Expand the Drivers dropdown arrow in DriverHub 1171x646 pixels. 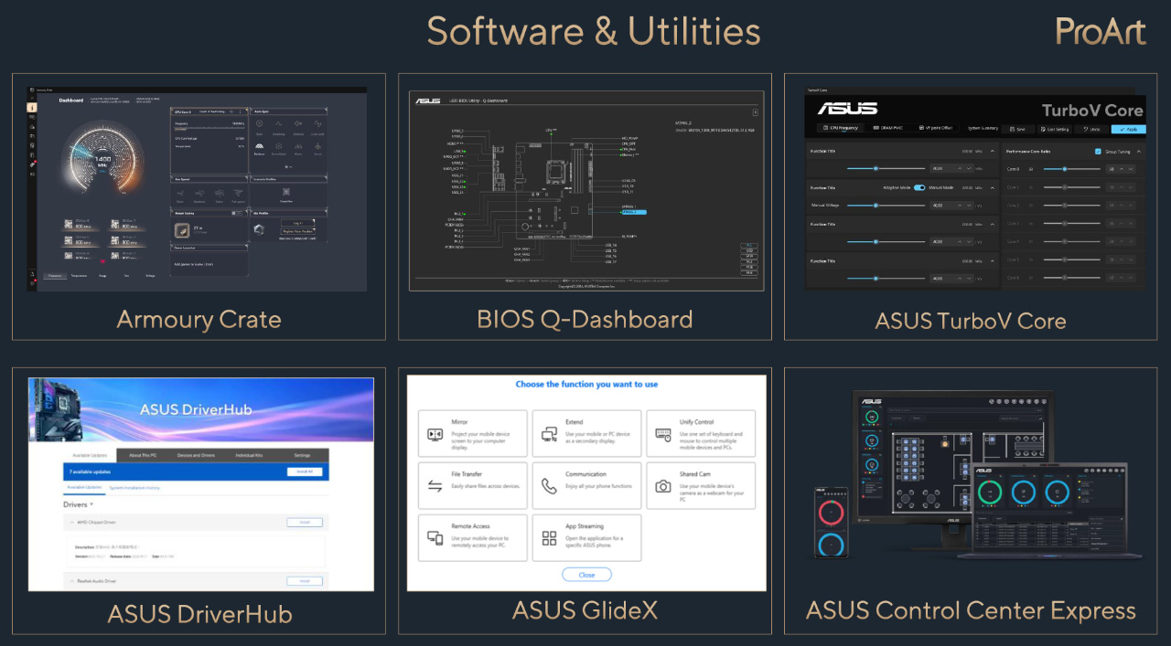click(91, 504)
